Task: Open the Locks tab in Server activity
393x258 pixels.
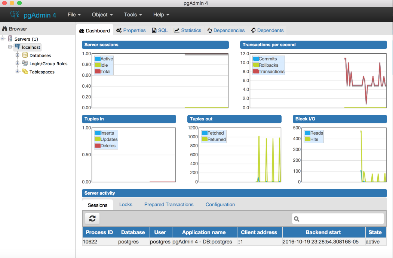Action: 126,205
